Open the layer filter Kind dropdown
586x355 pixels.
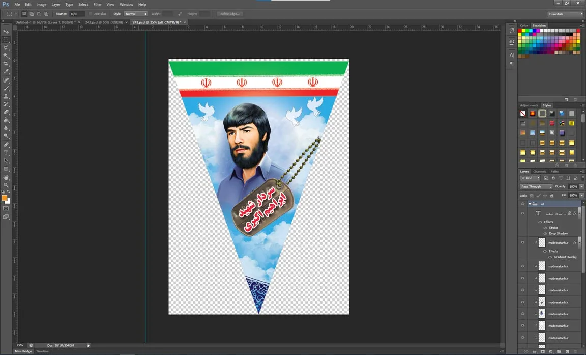531,178
